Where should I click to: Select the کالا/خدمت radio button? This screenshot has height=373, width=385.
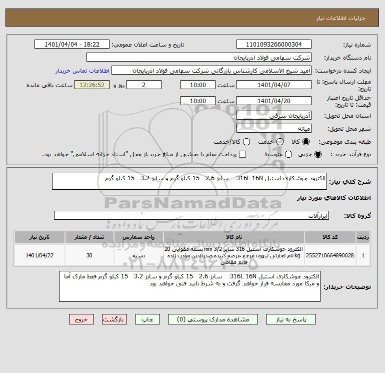point(246,142)
